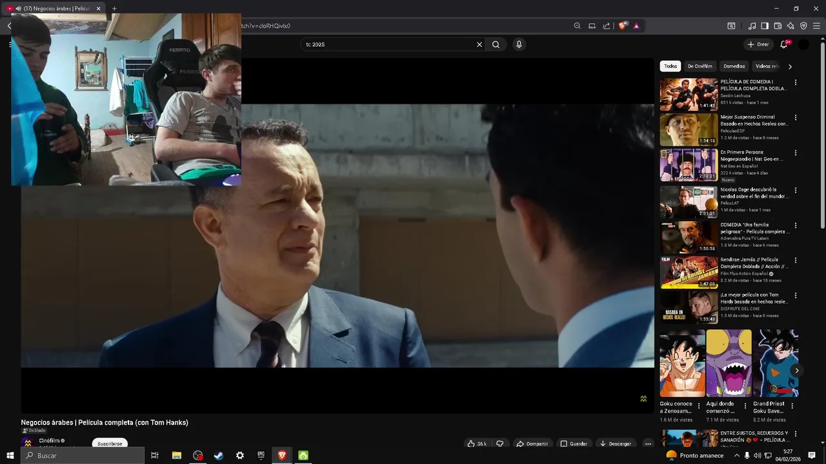The height and width of the screenshot is (464, 826).
Task: Select the Videos relacionados filter chip
Action: 767,66
